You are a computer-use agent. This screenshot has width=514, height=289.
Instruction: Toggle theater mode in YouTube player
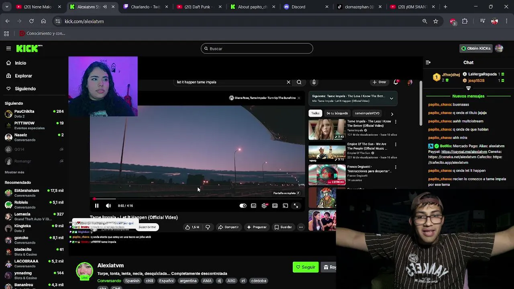[275, 206]
